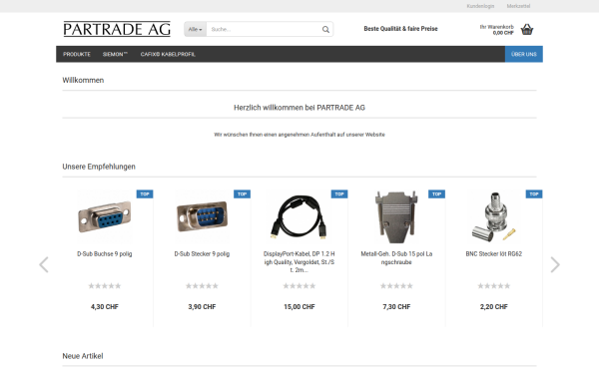This screenshot has width=599, height=374.
Task: Click the 4,30 CHF price
Action: pos(105,307)
